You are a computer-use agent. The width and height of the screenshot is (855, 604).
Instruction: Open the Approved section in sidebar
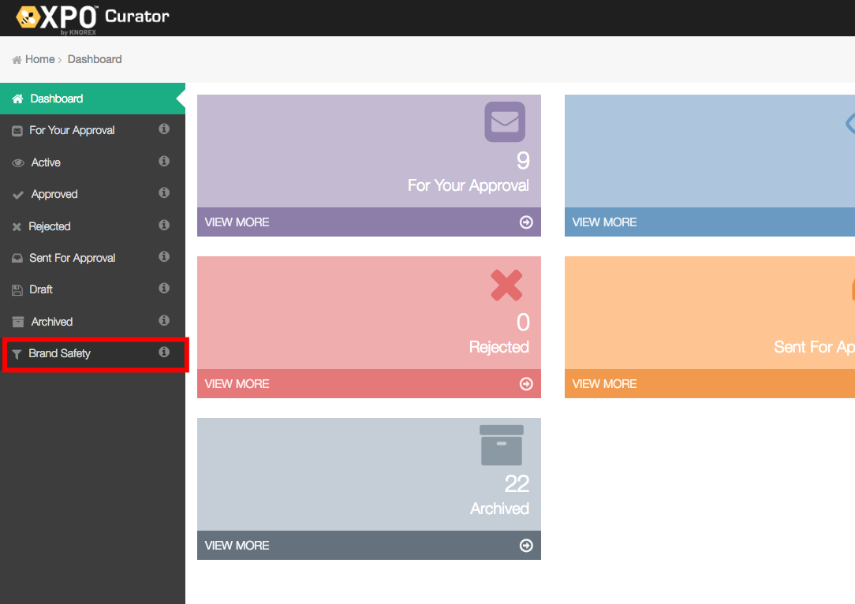54,194
